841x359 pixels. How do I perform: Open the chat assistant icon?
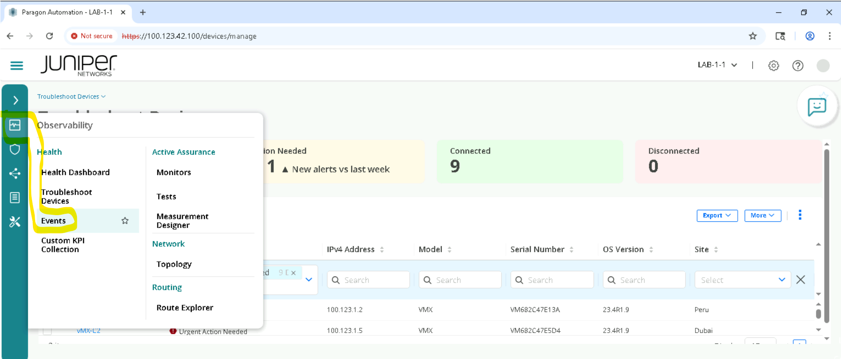(816, 106)
